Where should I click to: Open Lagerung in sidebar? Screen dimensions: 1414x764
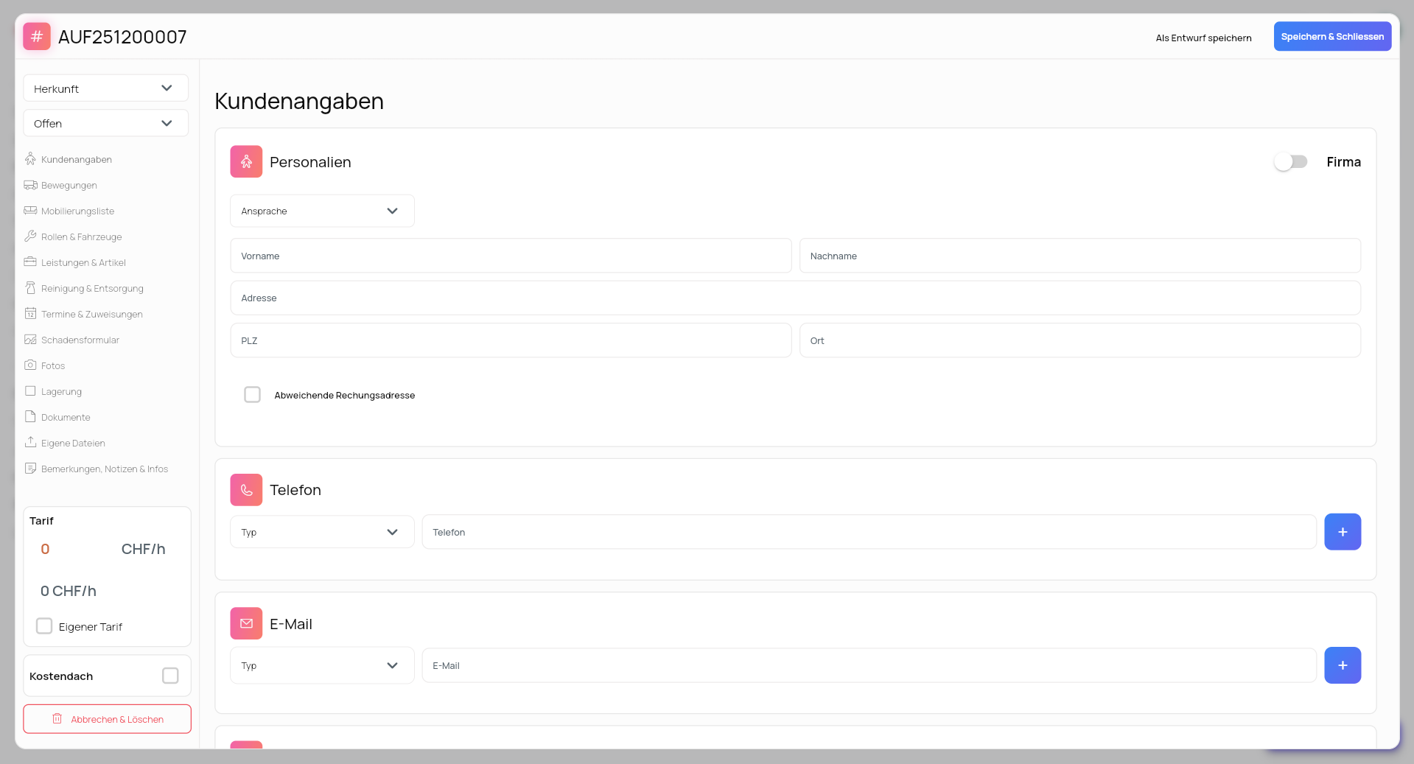click(x=61, y=392)
